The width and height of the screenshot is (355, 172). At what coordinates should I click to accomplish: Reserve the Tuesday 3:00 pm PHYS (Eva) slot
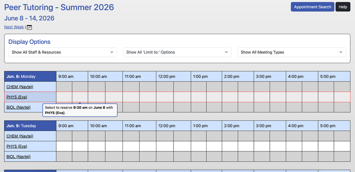pyautogui.click(x=262, y=146)
